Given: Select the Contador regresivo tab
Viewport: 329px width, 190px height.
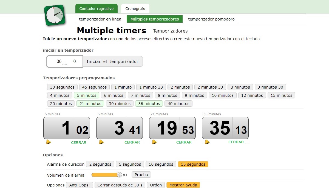Looking at the screenshot, I should click(x=96, y=8).
